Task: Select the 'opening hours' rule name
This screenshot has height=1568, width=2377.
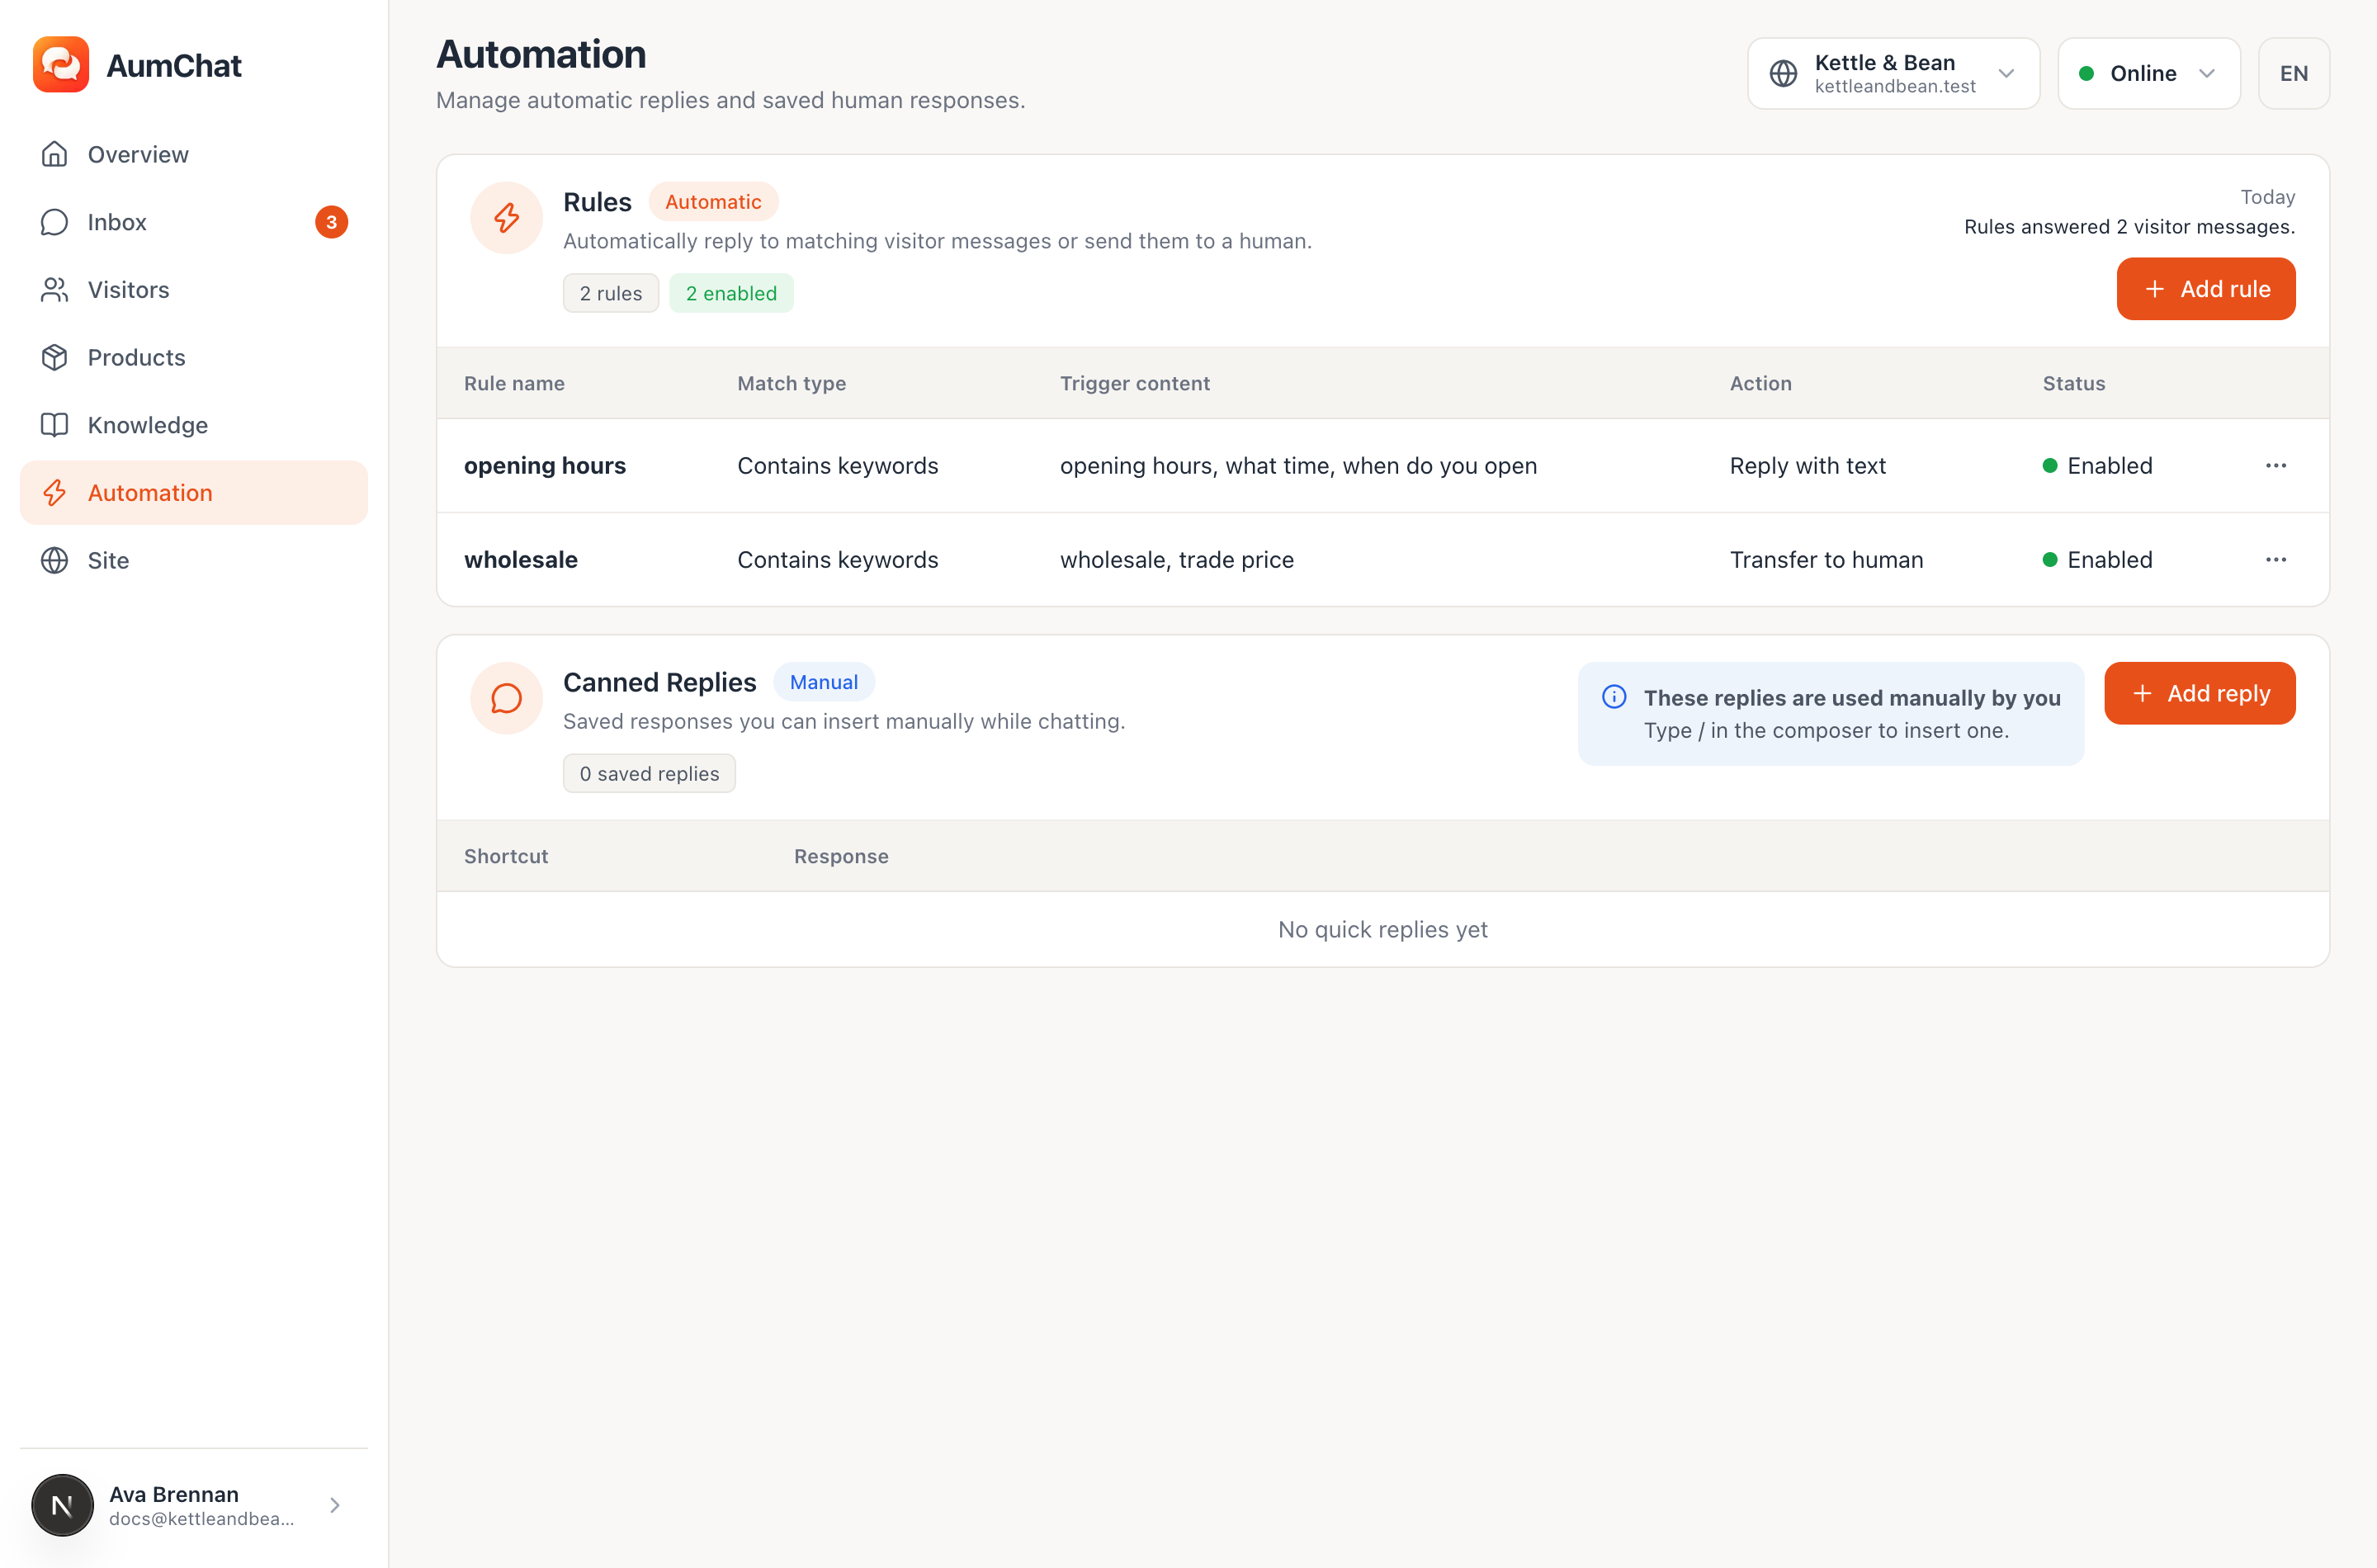Action: (x=544, y=466)
